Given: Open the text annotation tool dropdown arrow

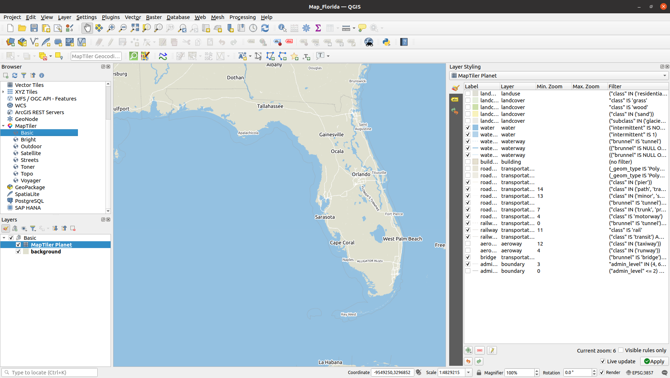Looking at the screenshot, I should (x=328, y=56).
